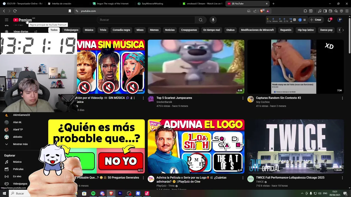Open the extension stats hamburger menu

(304, 20)
